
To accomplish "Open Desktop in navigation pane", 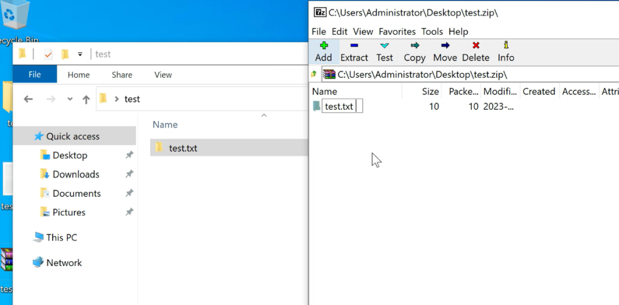I will tap(70, 155).
